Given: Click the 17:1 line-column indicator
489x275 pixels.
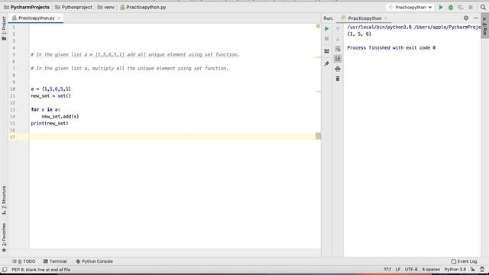Looking at the screenshot, I should pyautogui.click(x=387, y=270).
